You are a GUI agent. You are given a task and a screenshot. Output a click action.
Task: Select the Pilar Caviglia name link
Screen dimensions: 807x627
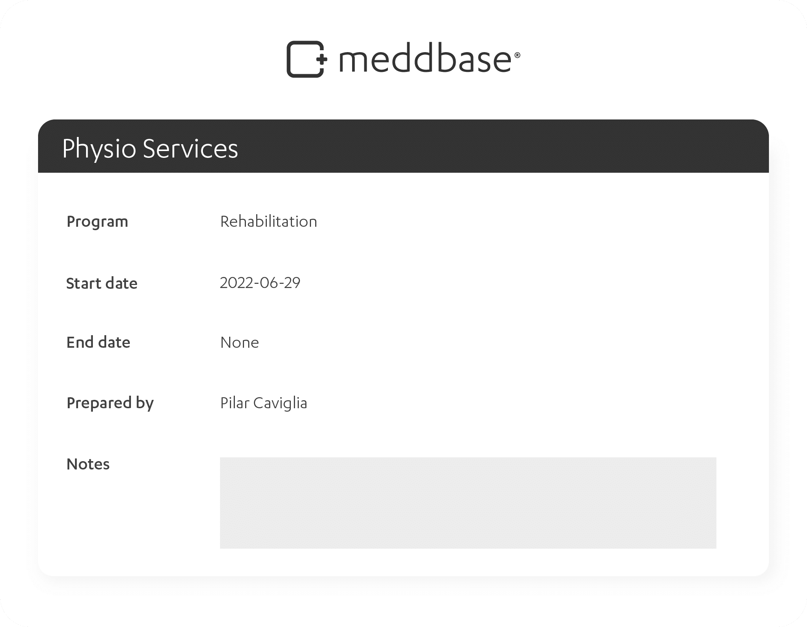coord(264,403)
